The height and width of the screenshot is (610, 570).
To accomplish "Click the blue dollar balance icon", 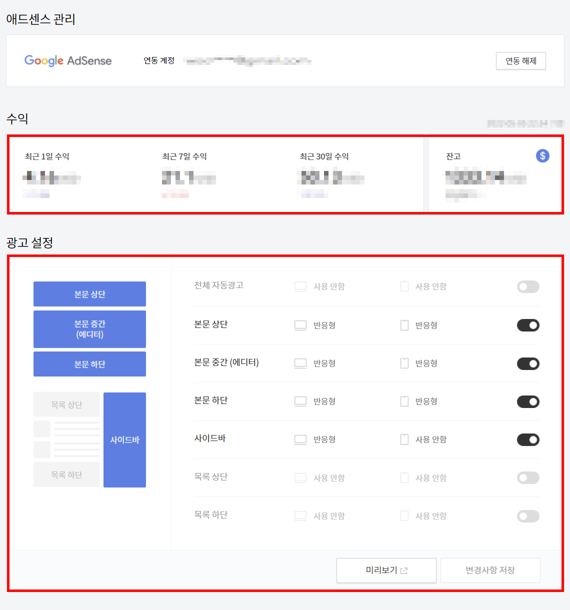I will [x=542, y=155].
